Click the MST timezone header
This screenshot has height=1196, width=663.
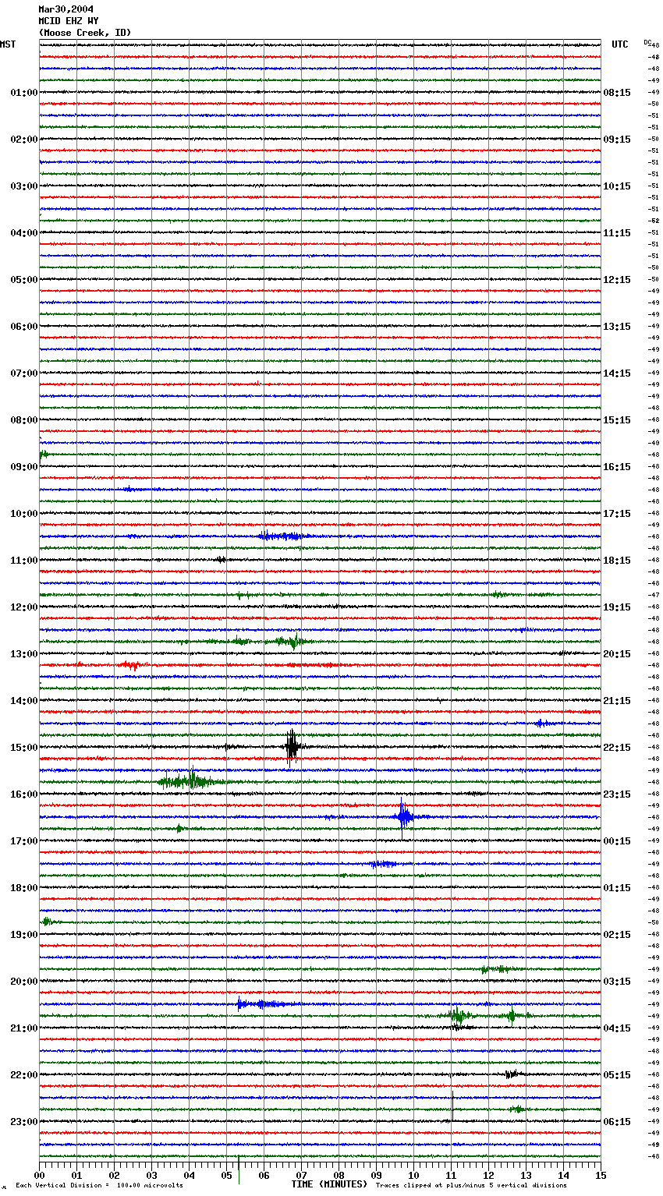[x=8, y=44]
